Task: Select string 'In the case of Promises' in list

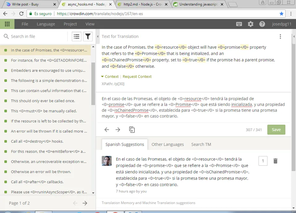Action: coord(45,50)
